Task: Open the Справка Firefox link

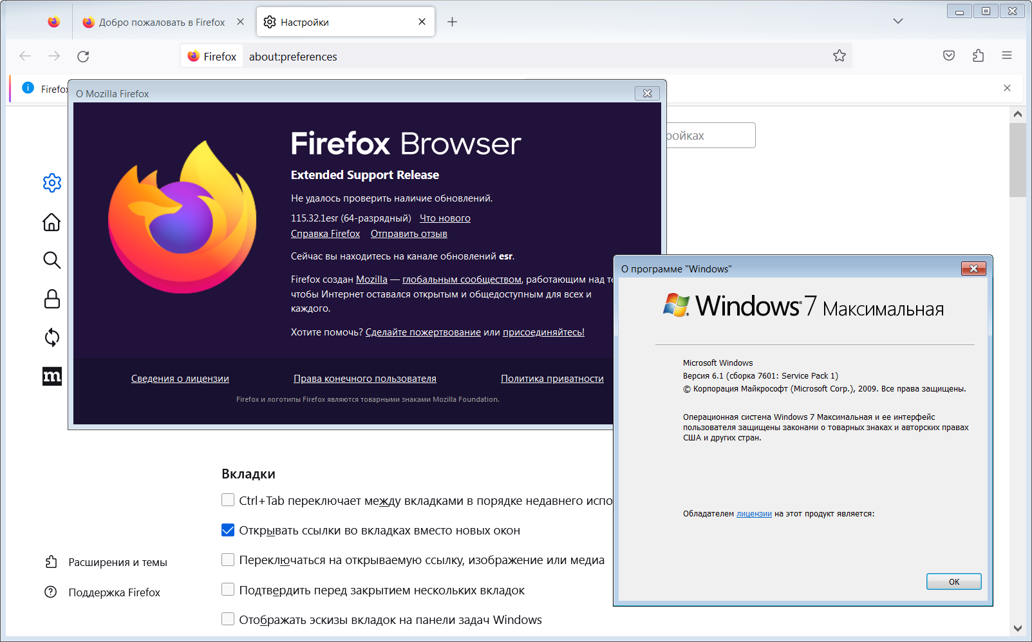Action: tap(325, 234)
